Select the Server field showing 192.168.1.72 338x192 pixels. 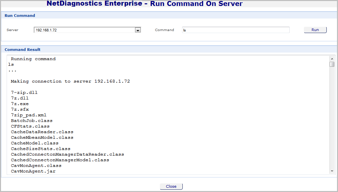pyautogui.click(x=87, y=30)
